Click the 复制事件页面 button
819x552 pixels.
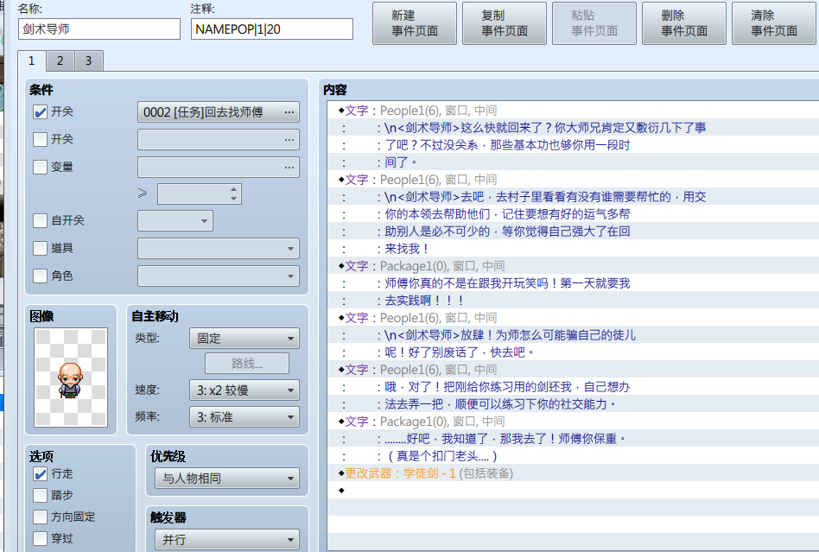point(505,23)
